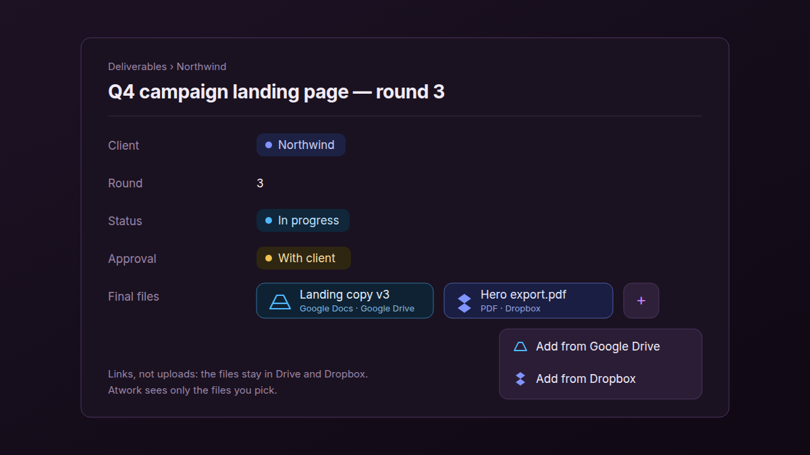The image size is (810, 455).
Task: Click the Dropbox icon in the add menu
Action: coord(520,379)
